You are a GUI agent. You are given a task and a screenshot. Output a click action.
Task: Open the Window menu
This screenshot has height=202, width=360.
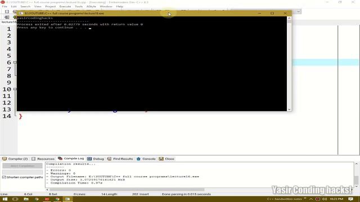(106, 6)
